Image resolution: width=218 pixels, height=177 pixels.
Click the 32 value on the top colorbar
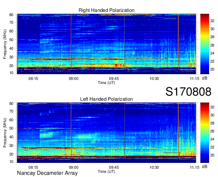[x=212, y=21]
